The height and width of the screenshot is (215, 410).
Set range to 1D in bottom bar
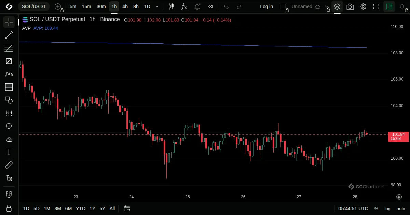point(26,209)
